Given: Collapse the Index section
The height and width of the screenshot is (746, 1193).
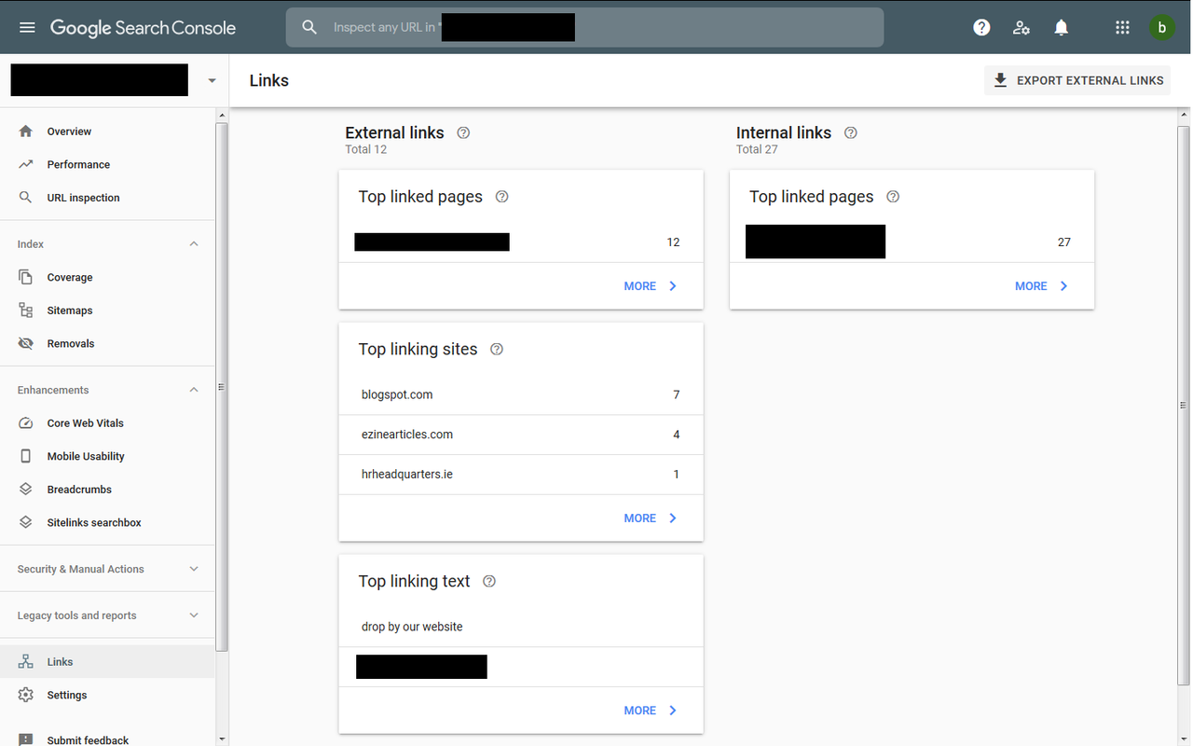Looking at the screenshot, I should (194, 244).
